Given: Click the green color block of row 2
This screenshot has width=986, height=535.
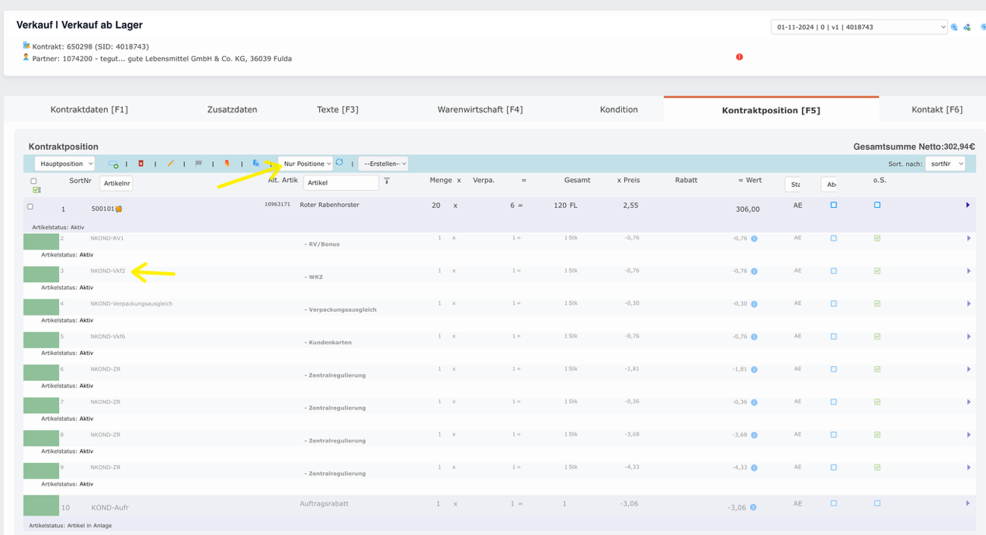Looking at the screenshot, I should [x=41, y=241].
